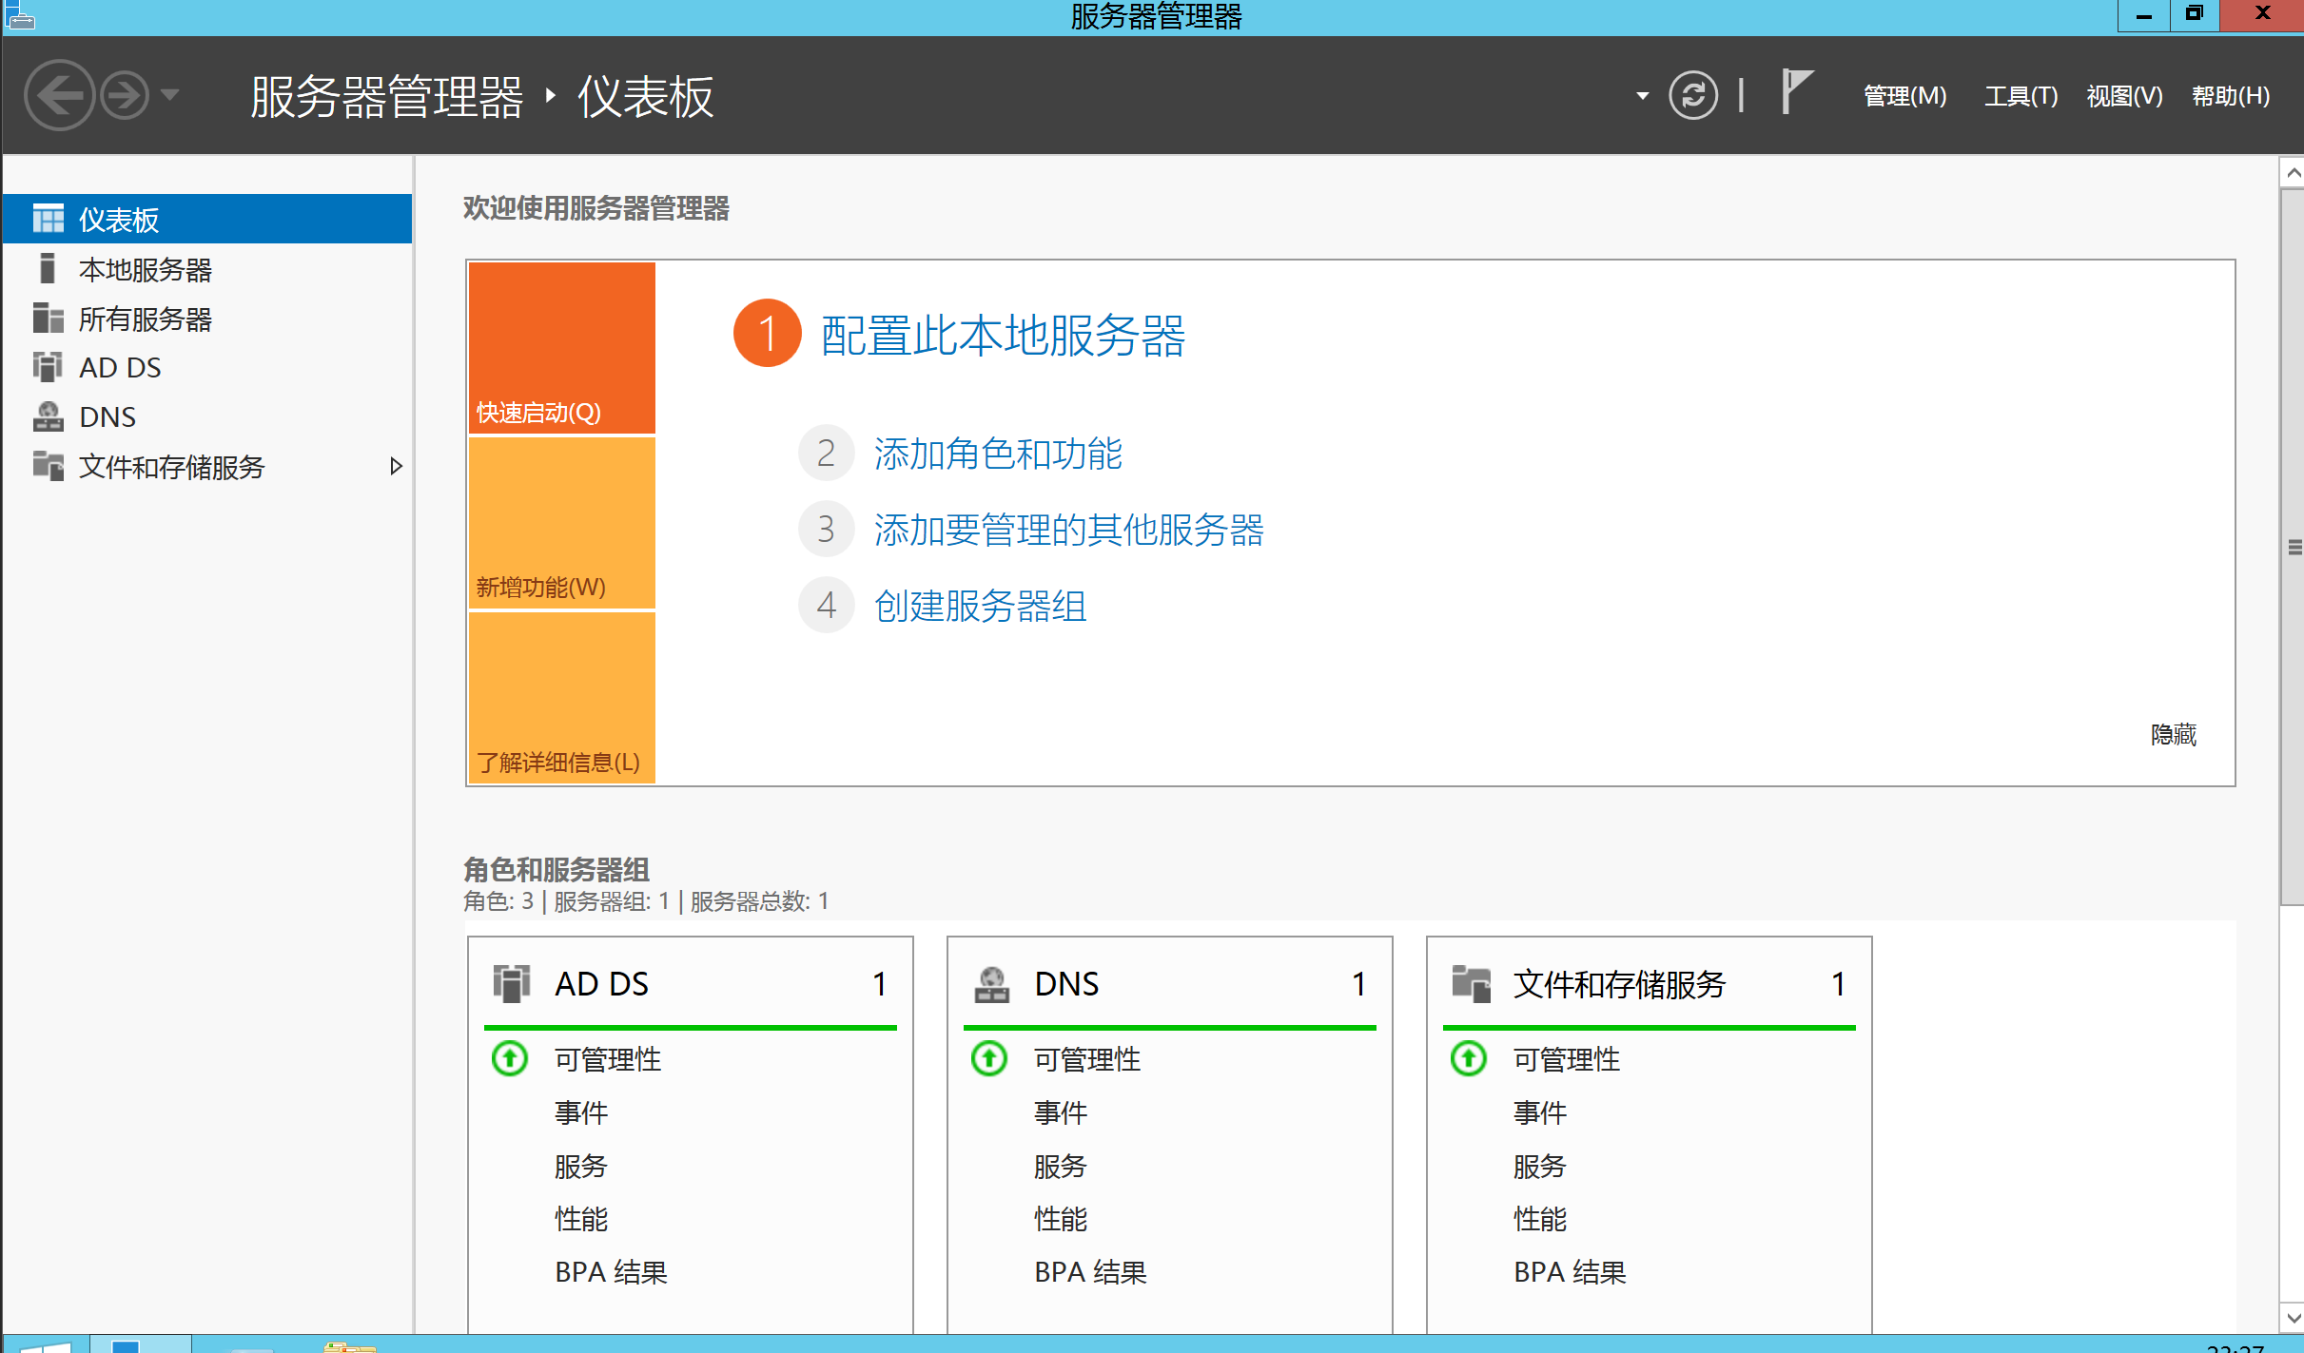The width and height of the screenshot is (2304, 1353).
Task: Open the notifications flag
Action: 1797,91
